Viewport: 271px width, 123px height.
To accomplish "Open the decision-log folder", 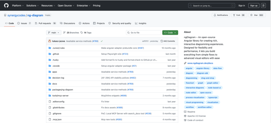I will [x=58, y=78].
